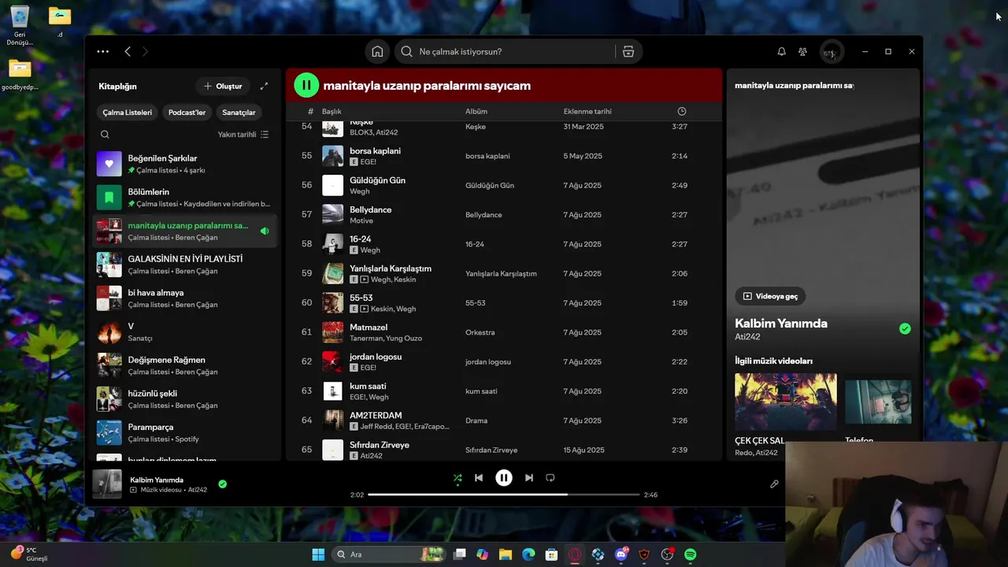Open Opera GX from the taskbar
The width and height of the screenshot is (1008, 567).
point(575,554)
